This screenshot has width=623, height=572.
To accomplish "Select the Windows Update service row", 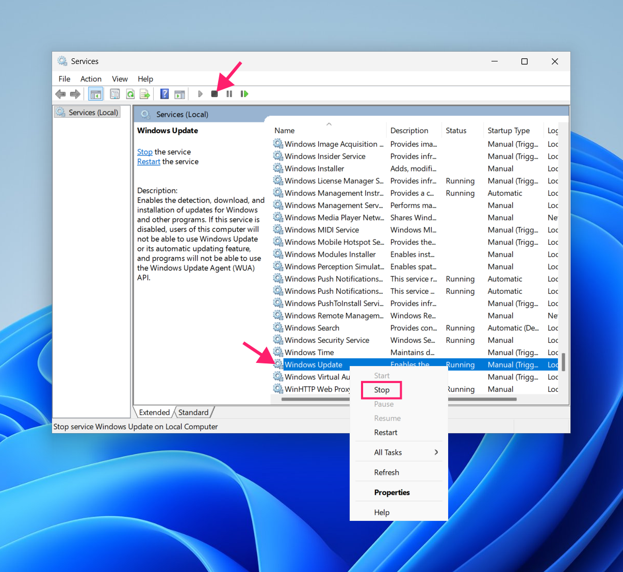I will [x=415, y=364].
